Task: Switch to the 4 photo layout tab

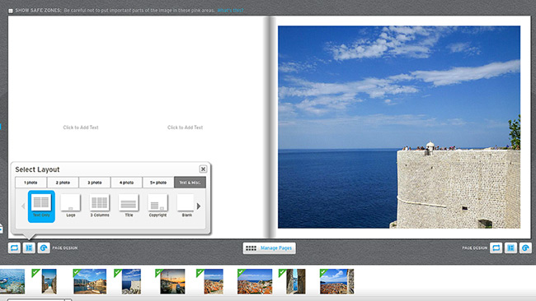Action: point(126,183)
